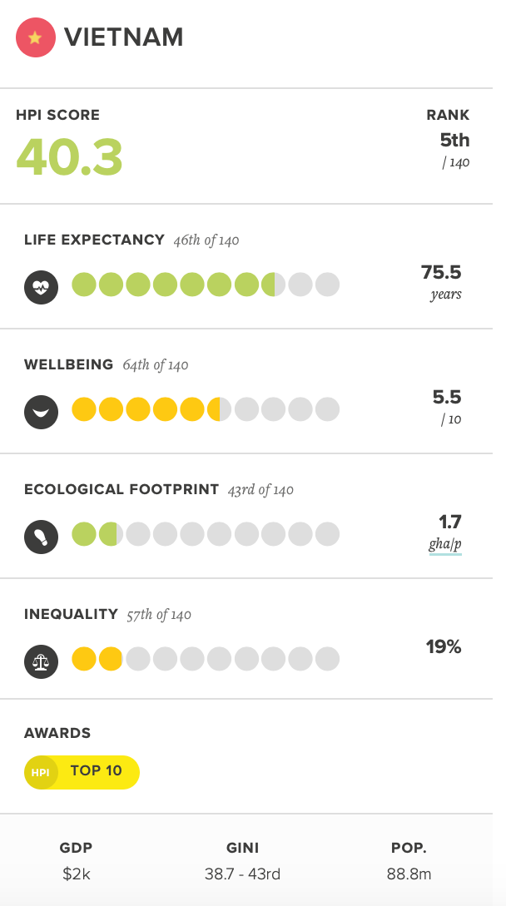Click the half-filled Life Expectancy dot
The height and width of the screenshot is (906, 506).
[x=273, y=285]
